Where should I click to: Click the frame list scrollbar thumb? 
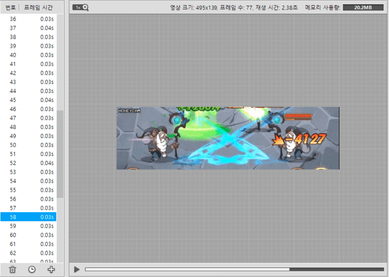pos(60,154)
